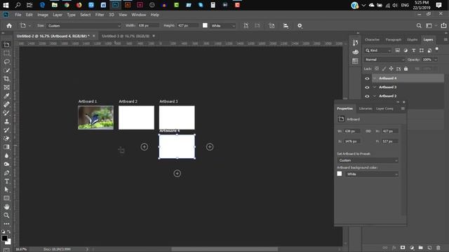Open the Color panel palette icon
The image size is (449, 252).
click(x=356, y=52)
